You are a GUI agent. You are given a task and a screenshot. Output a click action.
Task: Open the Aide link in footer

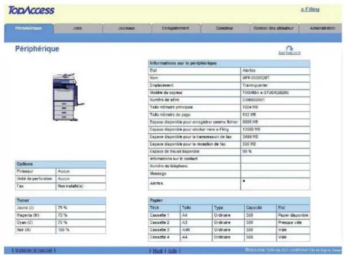pos(173,251)
